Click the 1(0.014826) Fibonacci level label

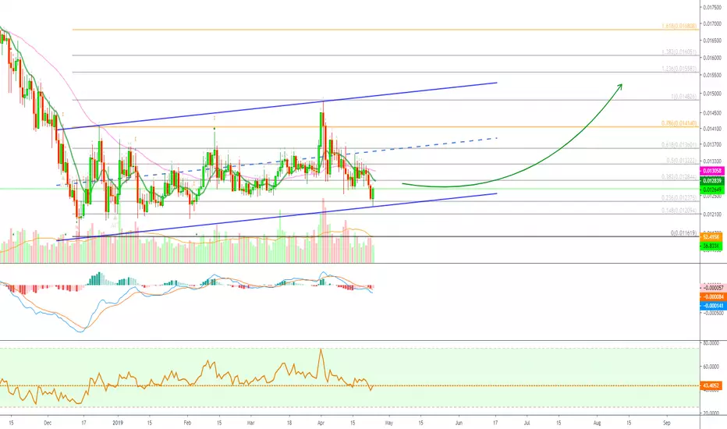coord(683,97)
